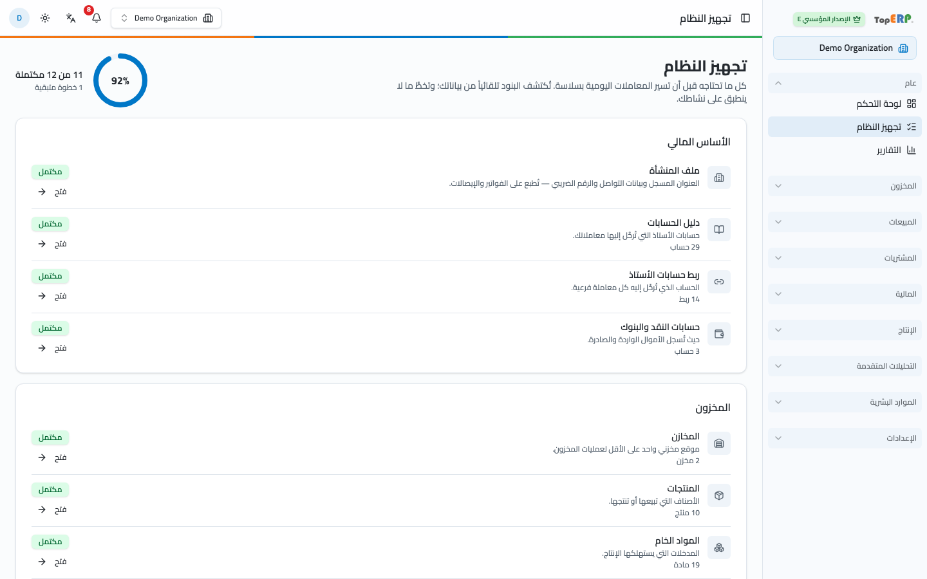Click the link icon beside ربط حسابات الأستاذ

coord(719,282)
